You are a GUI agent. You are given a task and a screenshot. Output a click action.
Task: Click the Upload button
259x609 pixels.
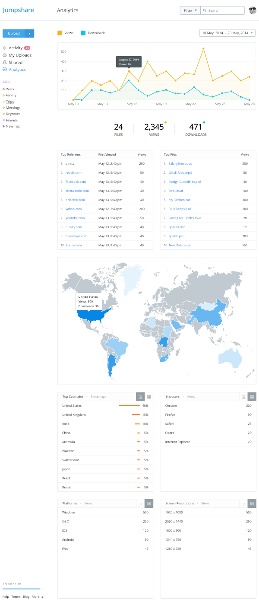(13, 33)
